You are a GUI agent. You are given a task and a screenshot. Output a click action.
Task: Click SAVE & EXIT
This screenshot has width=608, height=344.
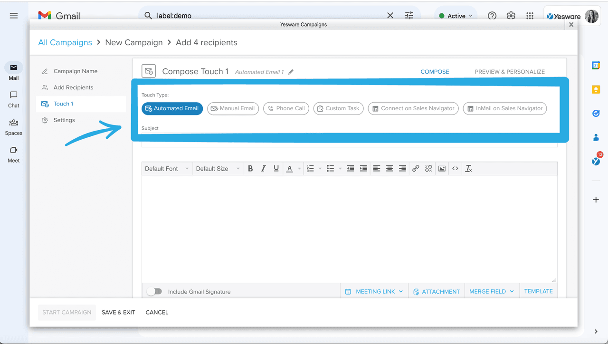[118, 312]
